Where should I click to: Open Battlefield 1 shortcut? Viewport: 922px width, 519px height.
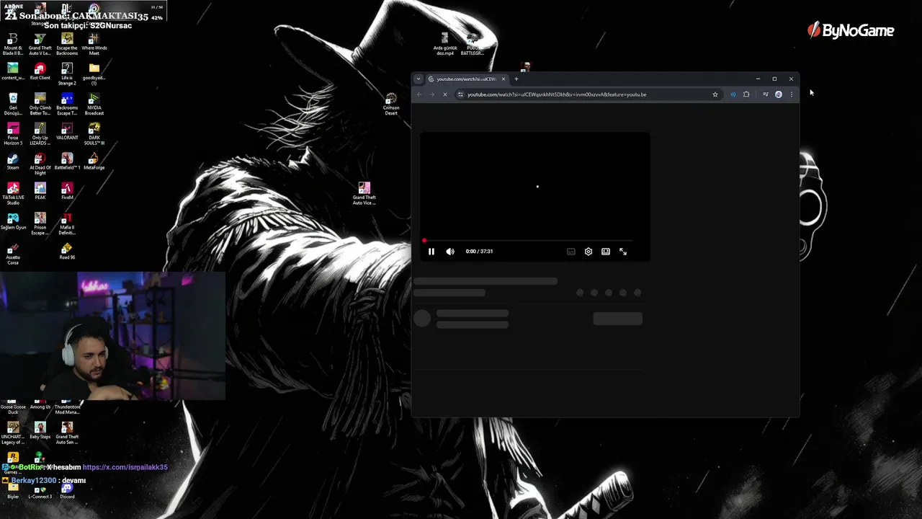(67, 161)
